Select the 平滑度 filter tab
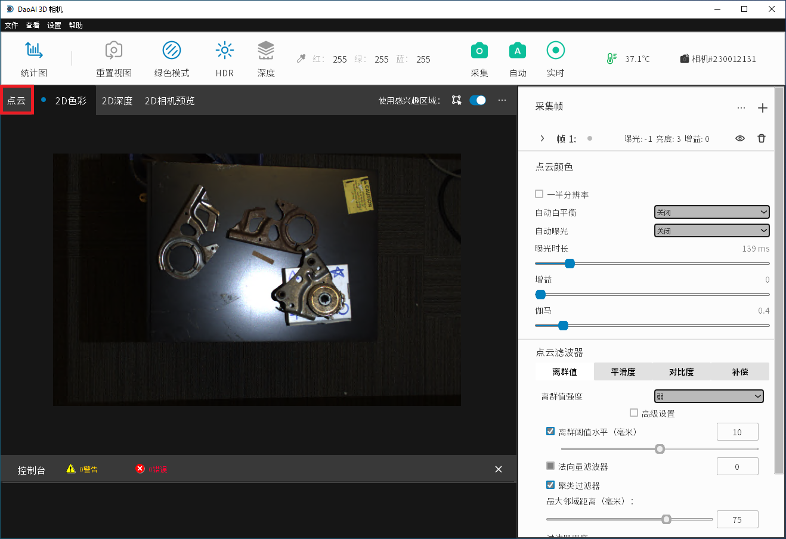The width and height of the screenshot is (786, 539). coord(623,371)
